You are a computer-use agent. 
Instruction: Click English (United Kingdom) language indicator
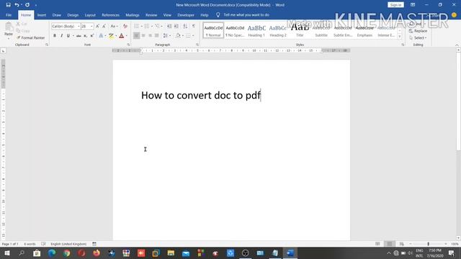[x=68, y=244]
